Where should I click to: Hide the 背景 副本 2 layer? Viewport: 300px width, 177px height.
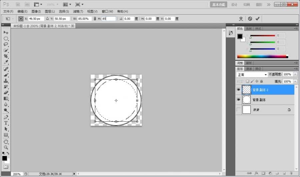tap(238, 90)
